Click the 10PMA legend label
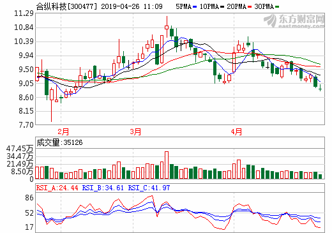 (x=209, y=6)
